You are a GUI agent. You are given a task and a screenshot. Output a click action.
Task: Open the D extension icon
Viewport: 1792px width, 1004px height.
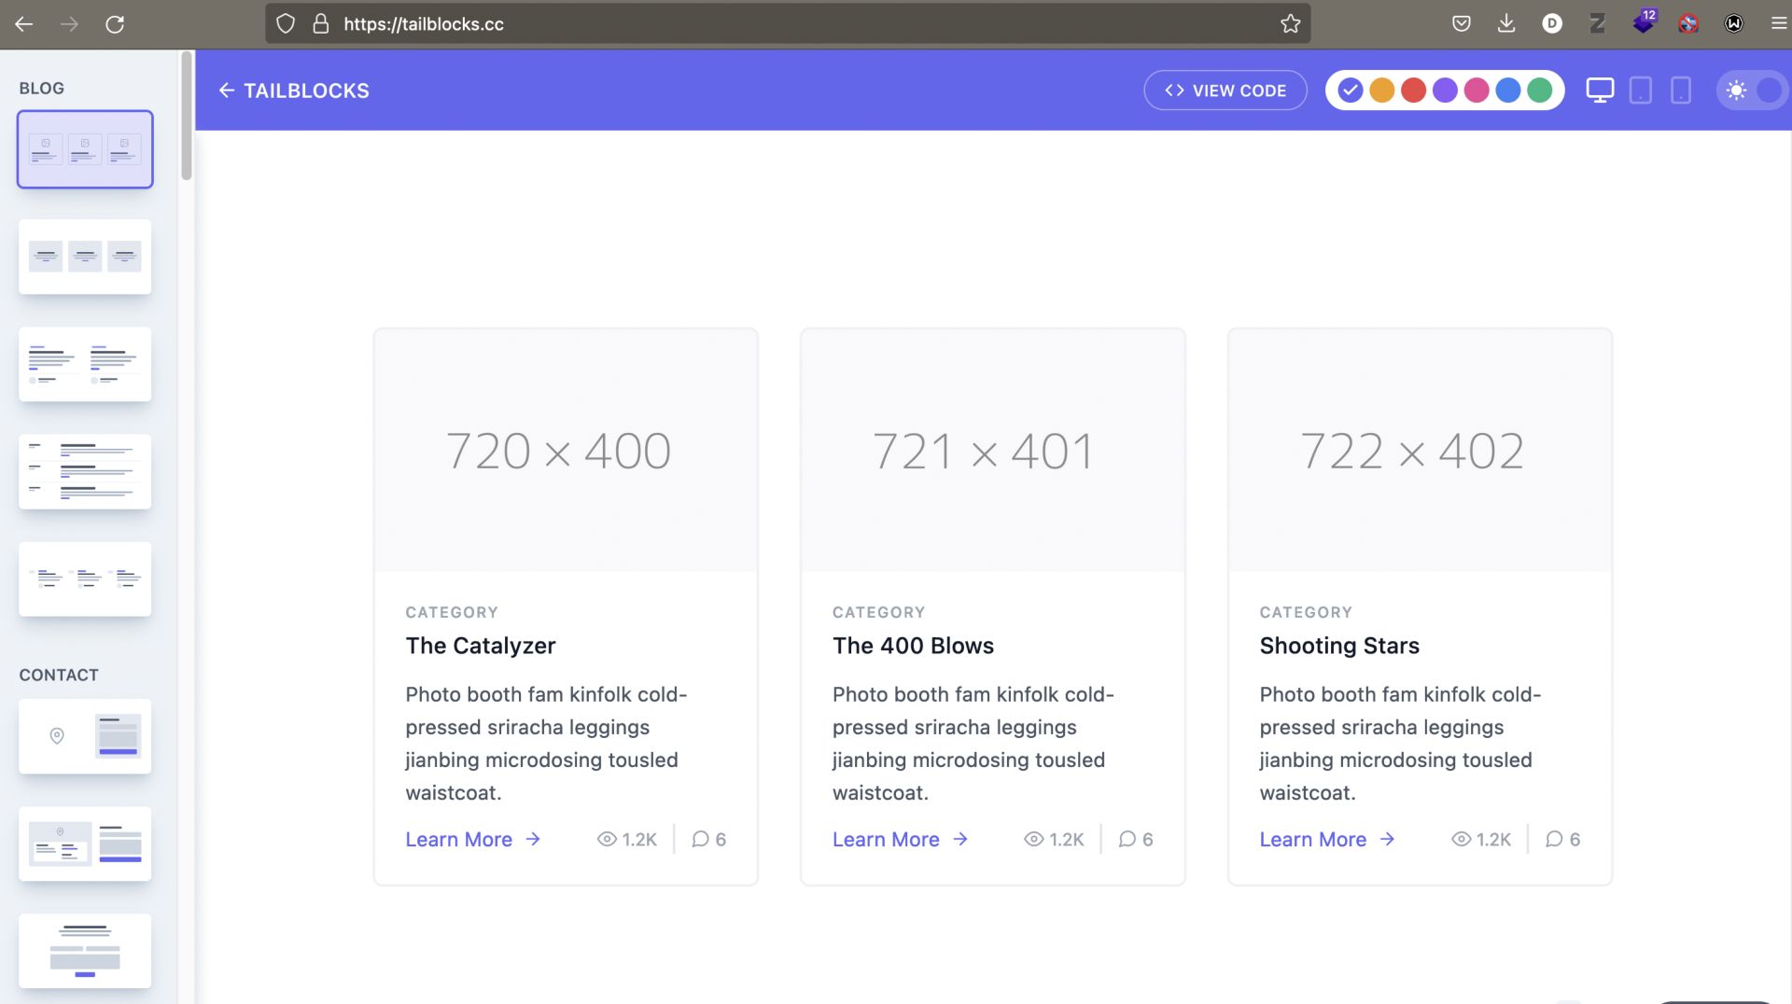click(x=1552, y=24)
